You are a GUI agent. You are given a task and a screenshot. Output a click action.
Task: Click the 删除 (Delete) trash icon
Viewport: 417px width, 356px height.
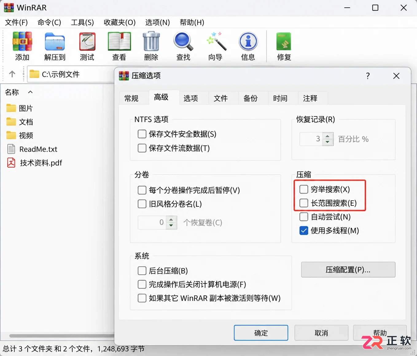click(151, 41)
